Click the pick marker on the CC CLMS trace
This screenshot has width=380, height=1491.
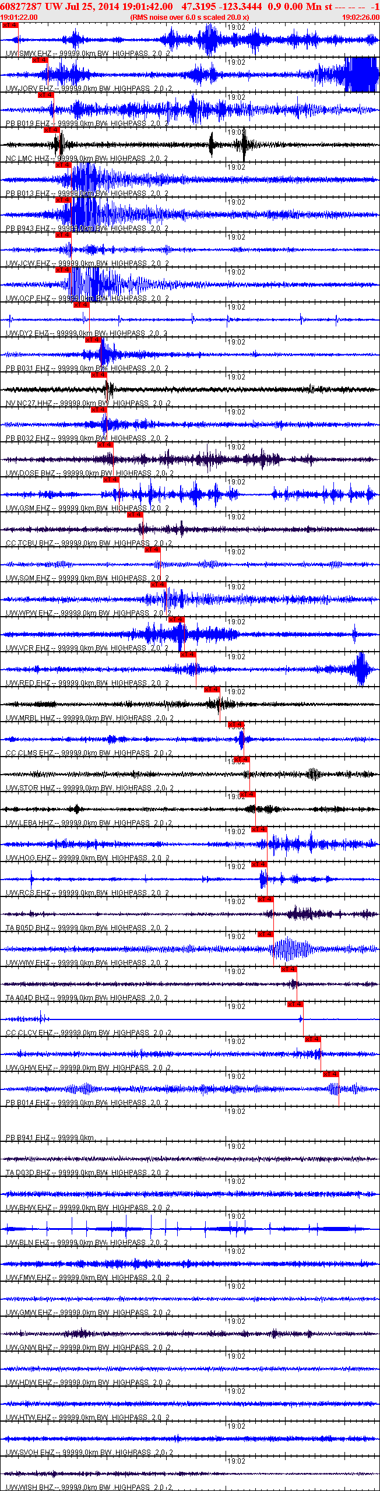[x=235, y=725]
